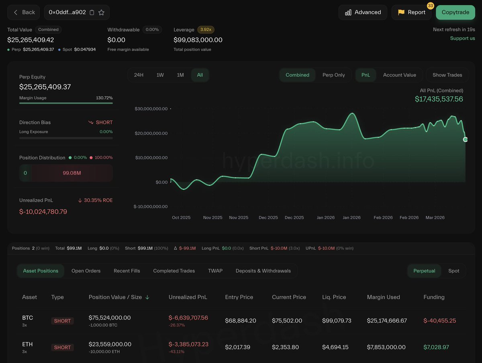Screen dimensions: 482x363
Task: Select the 1W time range
Action: pyautogui.click(x=160, y=75)
